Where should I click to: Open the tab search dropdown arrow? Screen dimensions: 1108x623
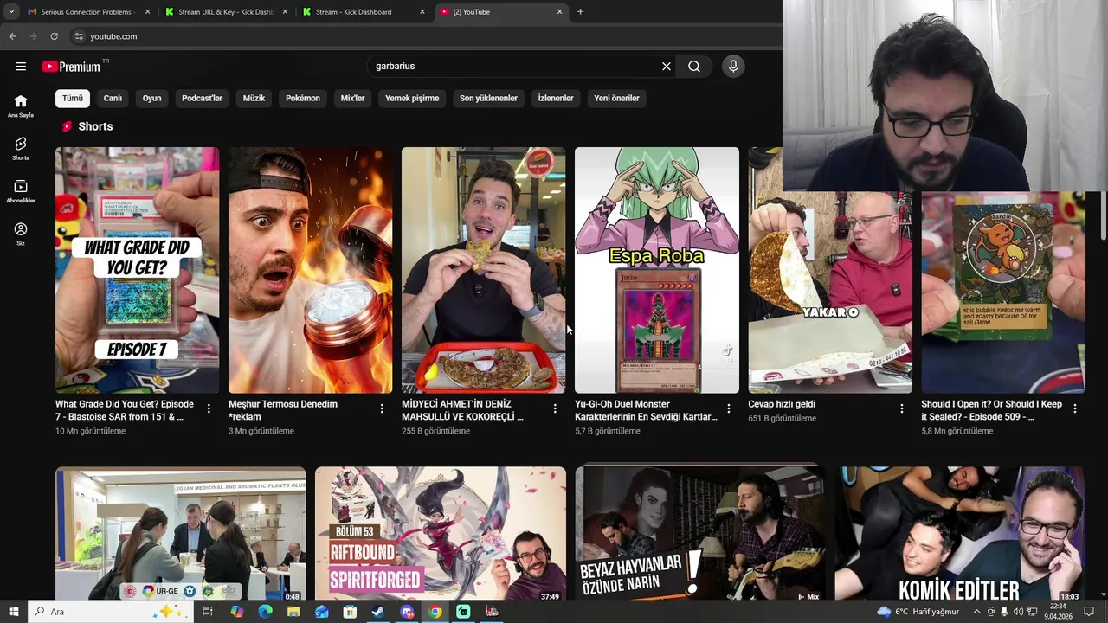click(x=11, y=11)
